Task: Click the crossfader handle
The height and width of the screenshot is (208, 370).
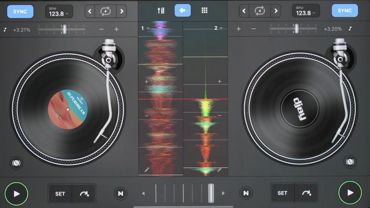Action: click(x=211, y=193)
